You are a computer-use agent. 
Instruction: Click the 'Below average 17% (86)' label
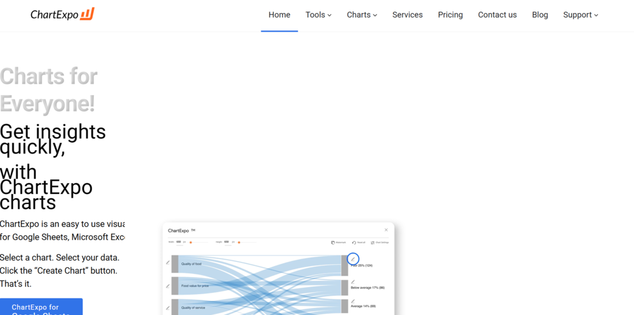pos(368,288)
